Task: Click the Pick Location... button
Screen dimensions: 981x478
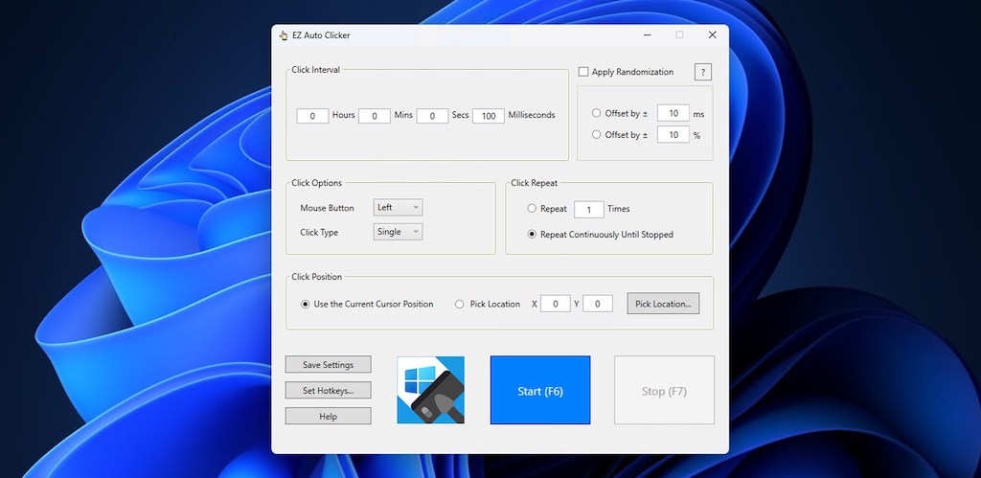Action: (663, 304)
